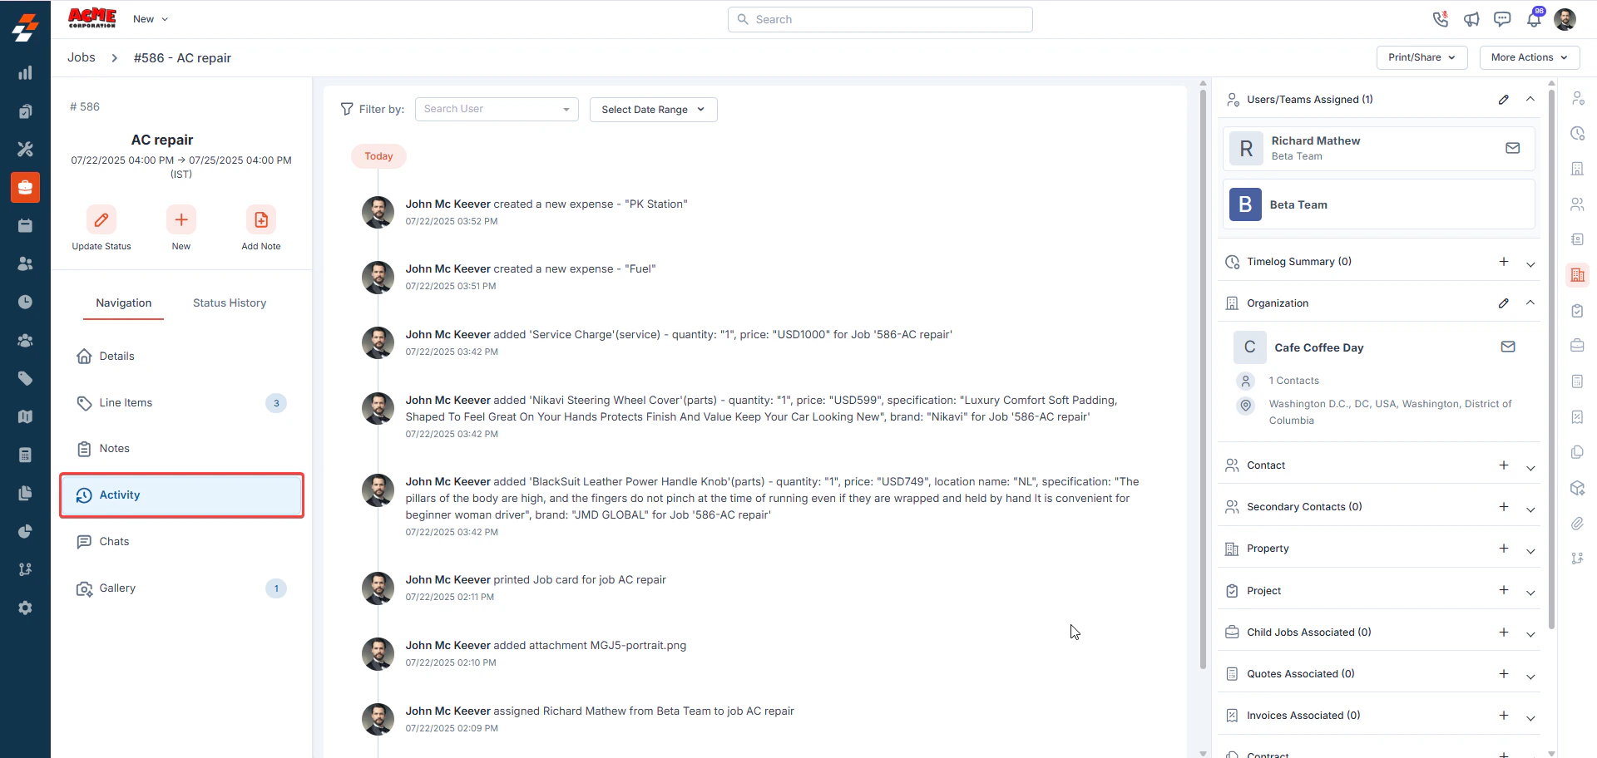Add Property with plus icon
This screenshot has height=758, width=1597.
pyautogui.click(x=1504, y=549)
